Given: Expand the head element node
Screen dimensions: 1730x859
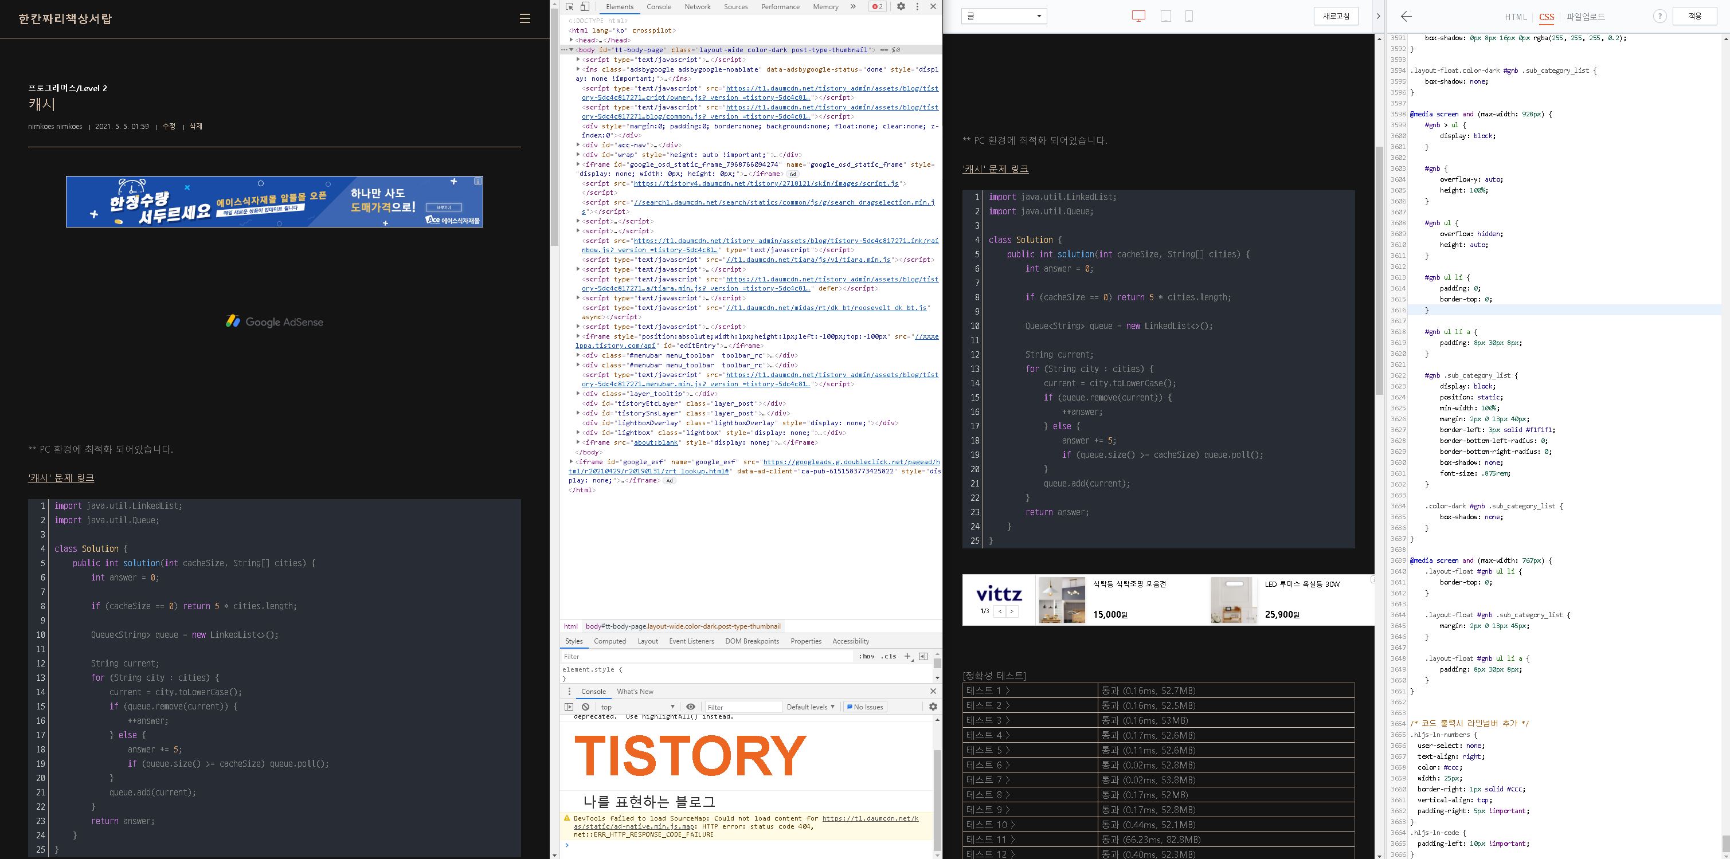Looking at the screenshot, I should tap(572, 40).
